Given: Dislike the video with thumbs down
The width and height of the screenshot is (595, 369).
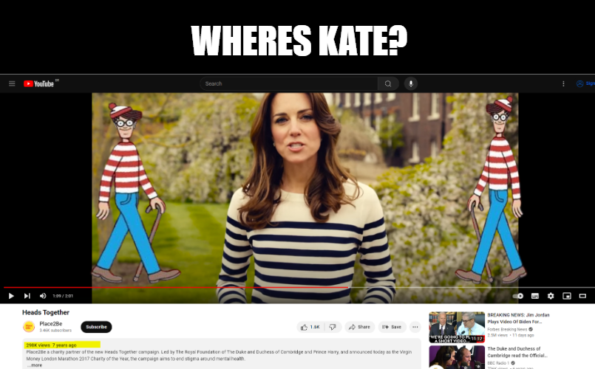Looking at the screenshot, I should point(333,327).
